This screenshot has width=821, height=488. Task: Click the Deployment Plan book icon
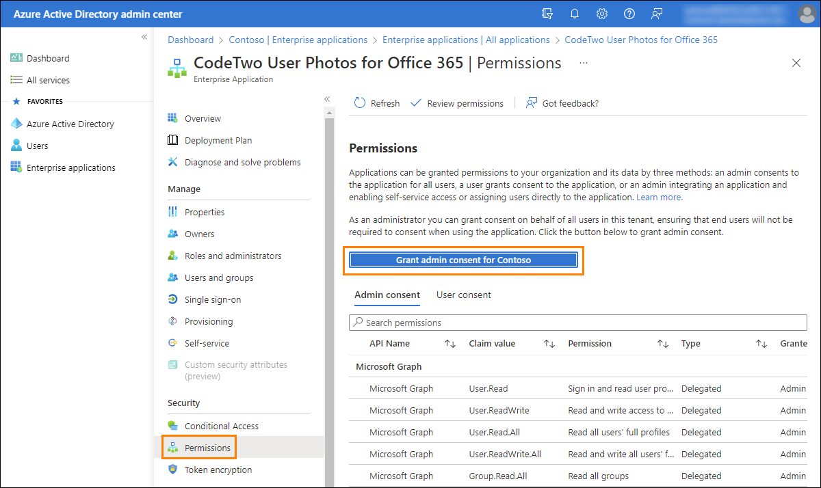pyautogui.click(x=173, y=140)
